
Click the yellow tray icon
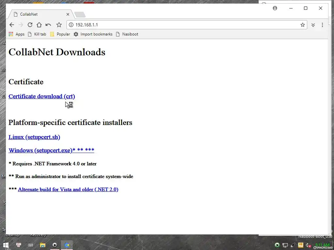pos(300,245)
